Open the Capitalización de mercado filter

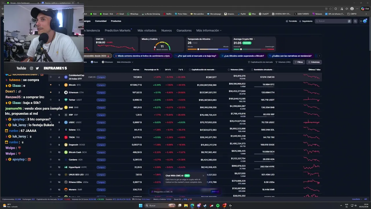[x=260, y=62]
